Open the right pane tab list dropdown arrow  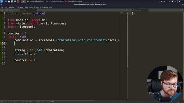183,10
